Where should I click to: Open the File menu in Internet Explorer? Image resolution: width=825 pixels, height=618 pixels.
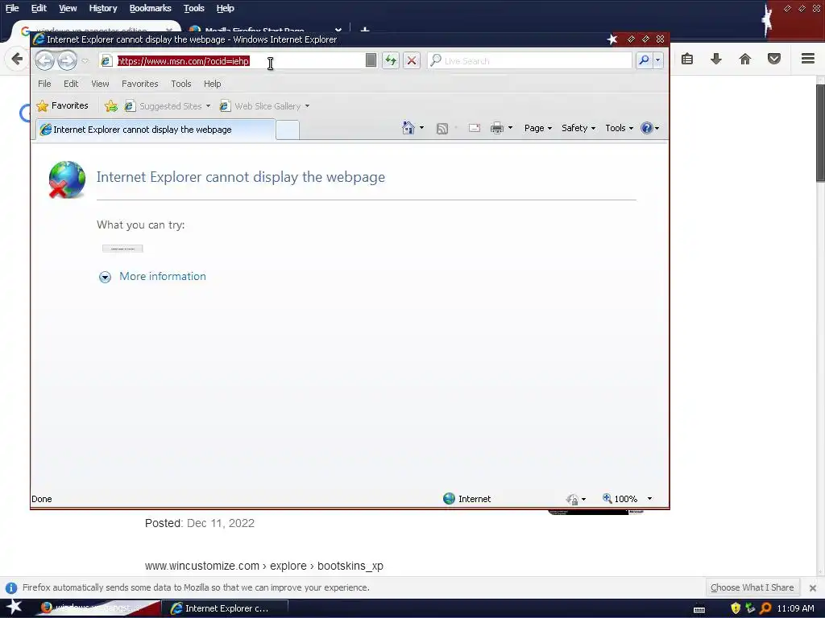45,84
